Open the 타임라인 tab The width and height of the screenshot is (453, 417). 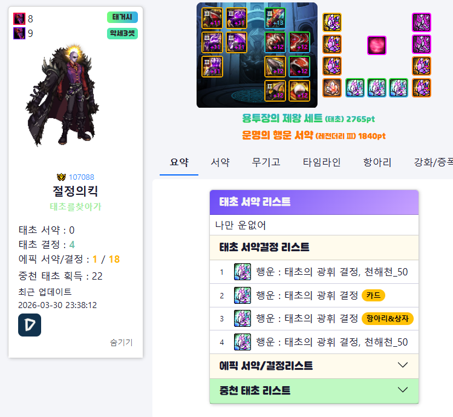[x=322, y=162]
